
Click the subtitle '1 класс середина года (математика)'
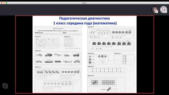click(x=85, y=23)
